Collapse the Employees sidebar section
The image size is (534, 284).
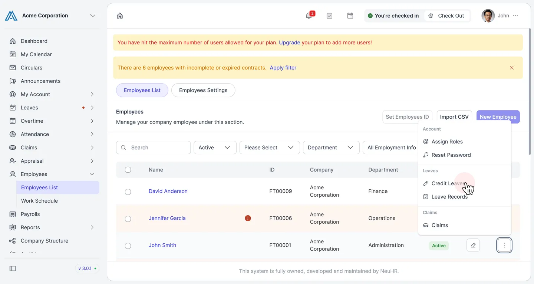(x=92, y=174)
